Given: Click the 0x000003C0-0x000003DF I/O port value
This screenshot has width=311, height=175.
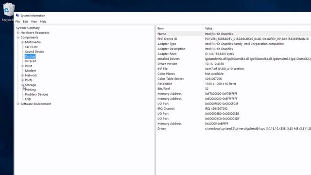Looking at the screenshot, I should click(x=222, y=119).
